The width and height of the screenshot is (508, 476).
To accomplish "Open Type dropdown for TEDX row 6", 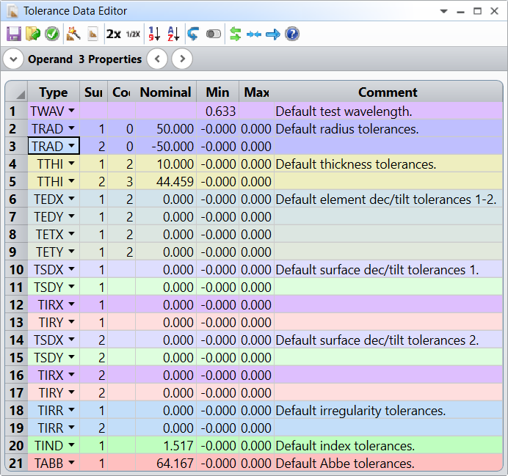I will click(72, 199).
